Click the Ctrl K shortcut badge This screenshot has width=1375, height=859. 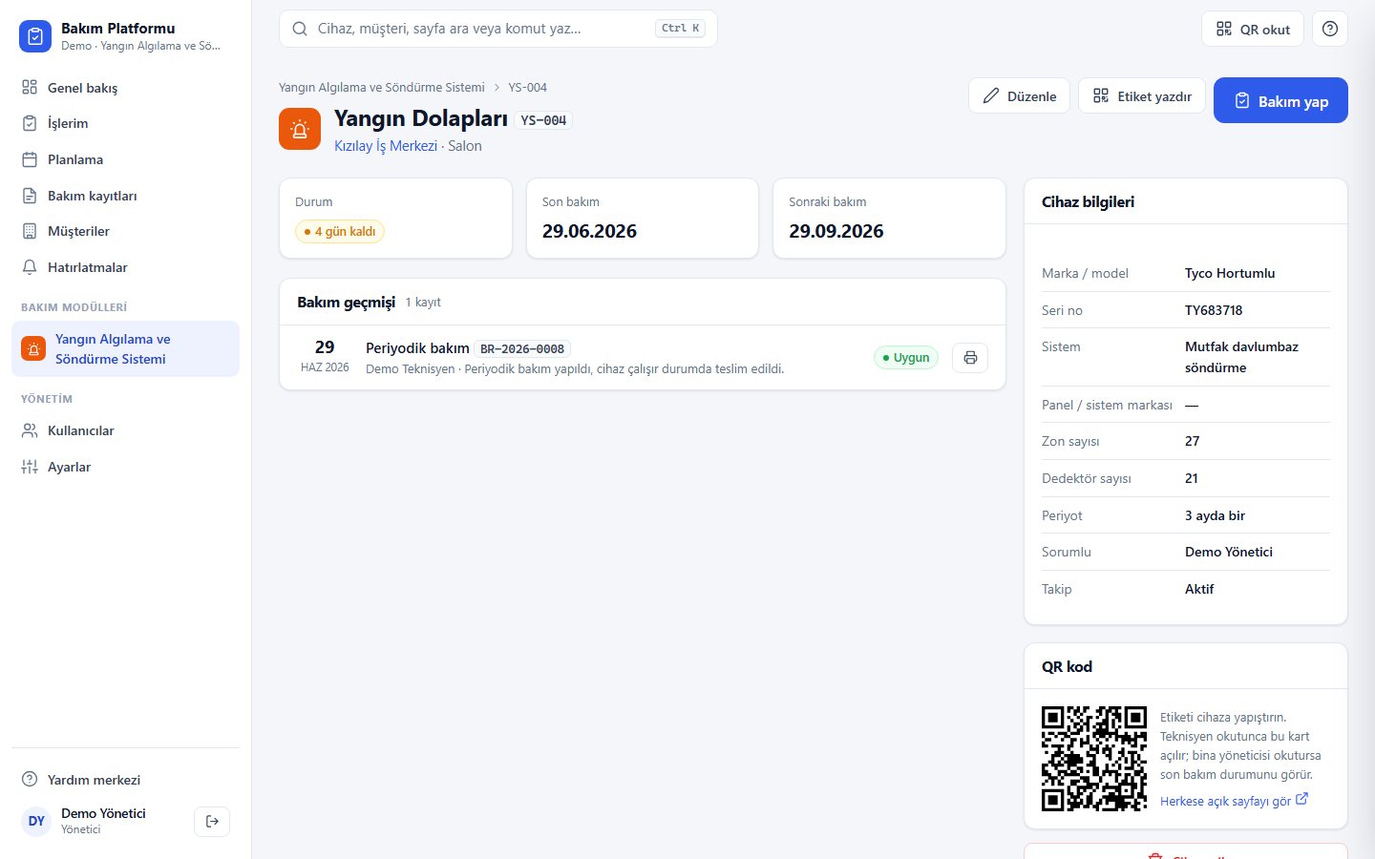pos(681,29)
